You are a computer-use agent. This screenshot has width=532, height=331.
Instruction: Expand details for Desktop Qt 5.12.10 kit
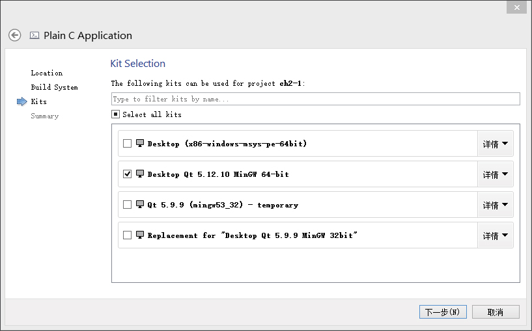pyautogui.click(x=495, y=174)
